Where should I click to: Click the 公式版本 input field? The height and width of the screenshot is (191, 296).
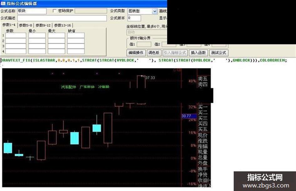pyautogui.click(x=134, y=18)
